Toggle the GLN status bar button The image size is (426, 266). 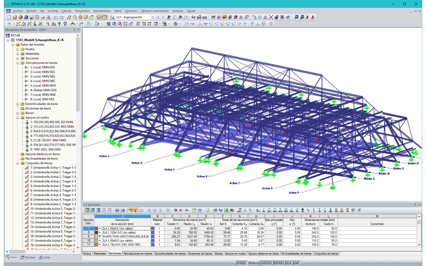coord(289,264)
